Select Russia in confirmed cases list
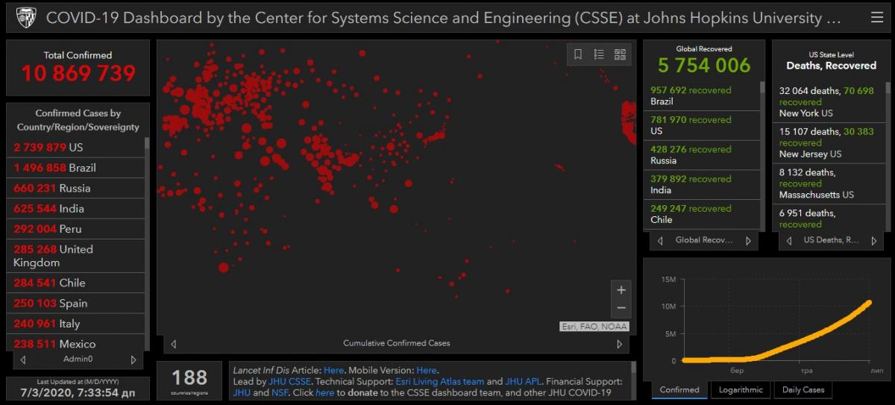Screen dimensions: 895x405 75,188
